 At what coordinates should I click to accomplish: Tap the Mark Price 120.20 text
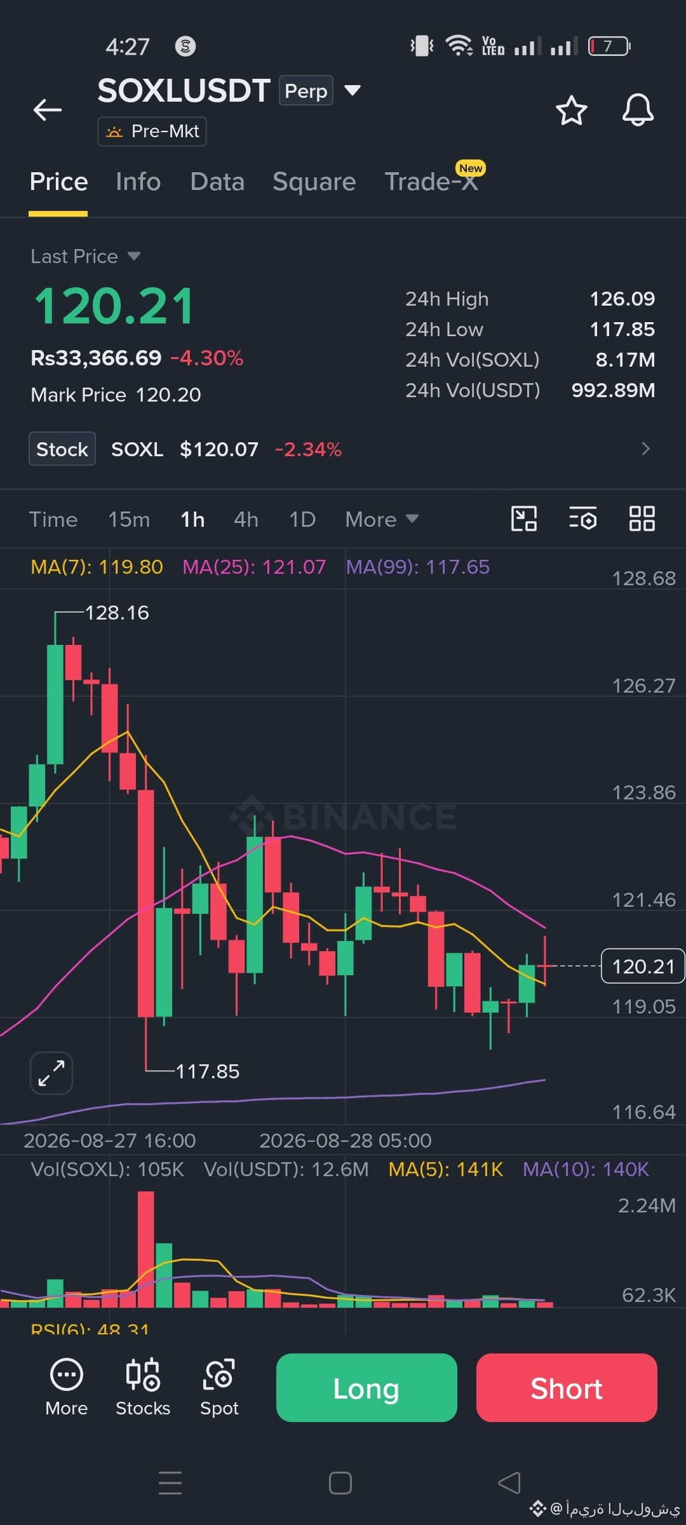point(116,395)
